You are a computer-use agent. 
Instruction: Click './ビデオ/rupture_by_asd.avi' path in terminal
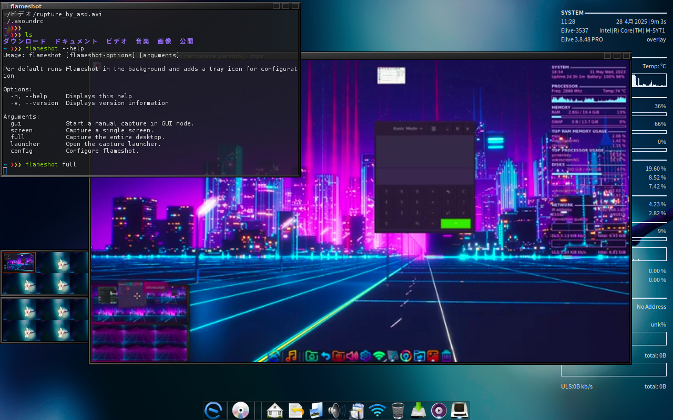(53, 14)
